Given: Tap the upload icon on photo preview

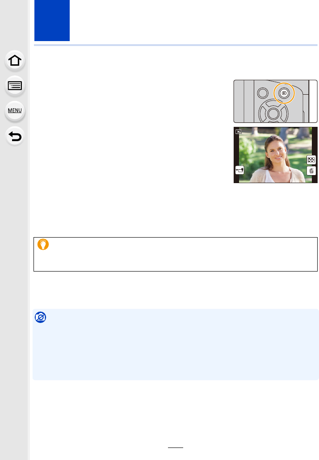Looking at the screenshot, I should click(x=240, y=170).
